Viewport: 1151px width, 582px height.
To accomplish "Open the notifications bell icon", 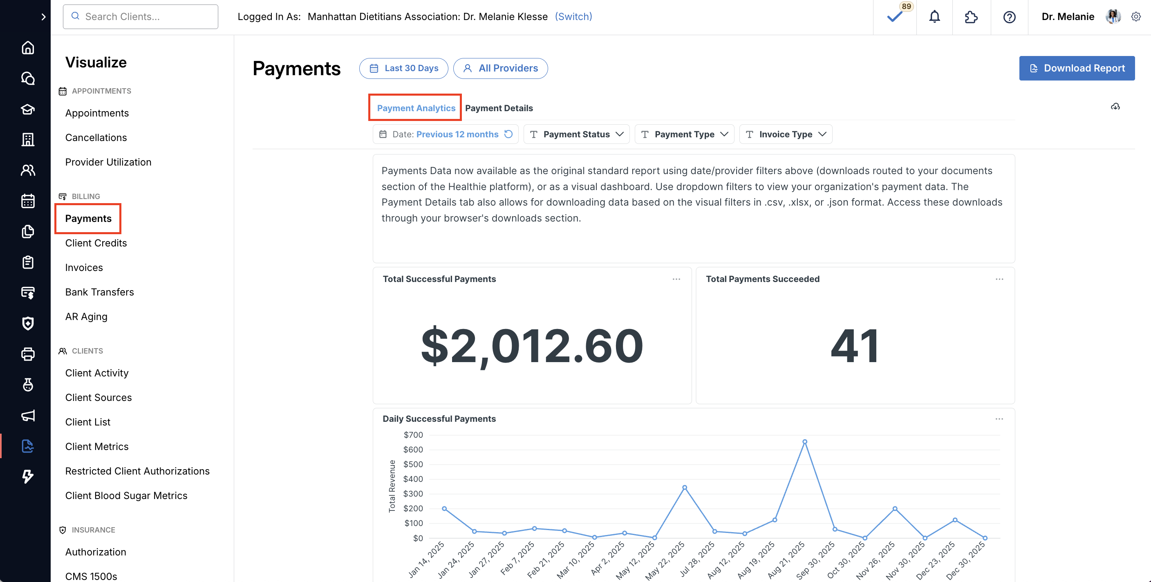I will tap(934, 17).
